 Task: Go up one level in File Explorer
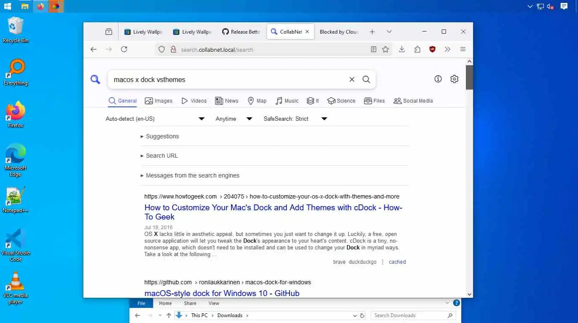pos(168,315)
